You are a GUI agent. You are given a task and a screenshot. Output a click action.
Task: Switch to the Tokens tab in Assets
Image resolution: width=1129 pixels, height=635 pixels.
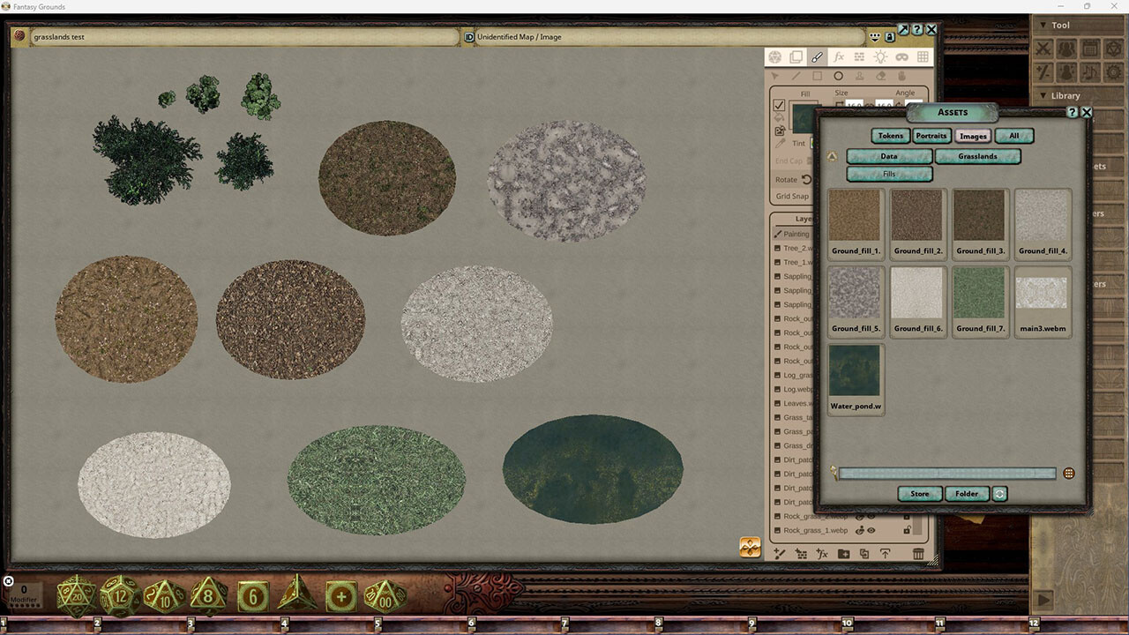point(890,136)
